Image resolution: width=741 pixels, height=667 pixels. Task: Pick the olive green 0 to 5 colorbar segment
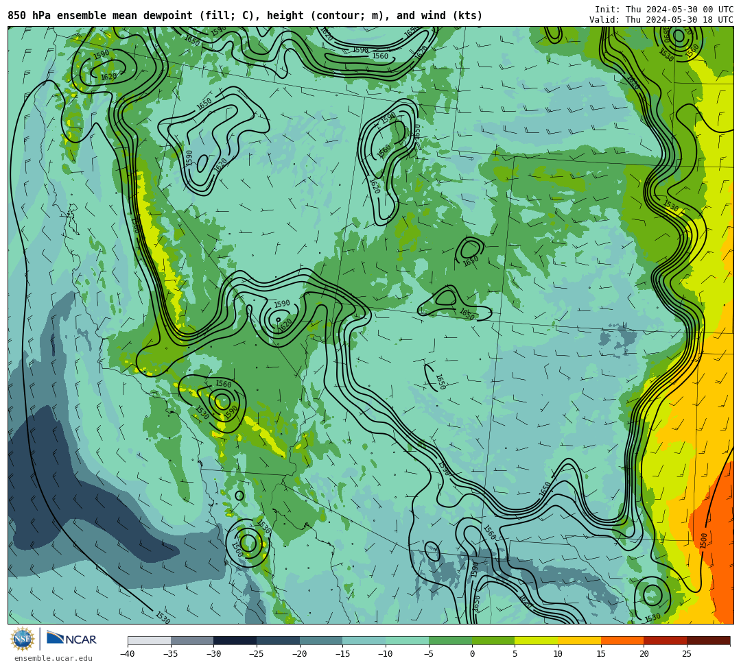click(493, 640)
